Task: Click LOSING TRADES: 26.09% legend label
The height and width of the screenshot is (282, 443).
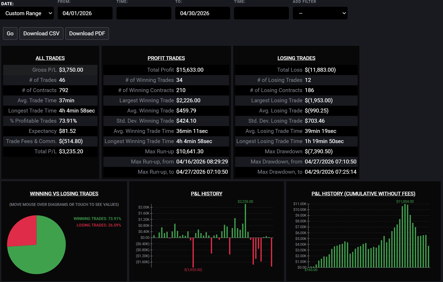Action: tap(99, 225)
